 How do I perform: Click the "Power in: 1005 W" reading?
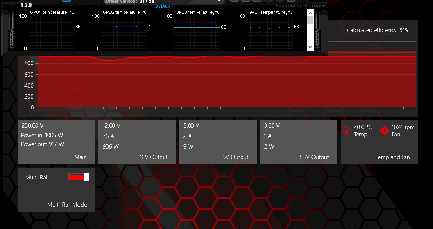pyautogui.click(x=42, y=136)
